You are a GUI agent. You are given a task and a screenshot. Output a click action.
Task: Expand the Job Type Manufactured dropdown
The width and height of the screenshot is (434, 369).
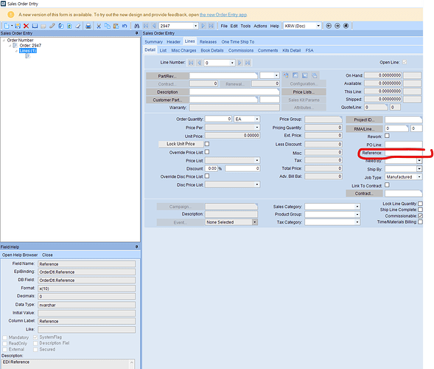tap(419, 177)
